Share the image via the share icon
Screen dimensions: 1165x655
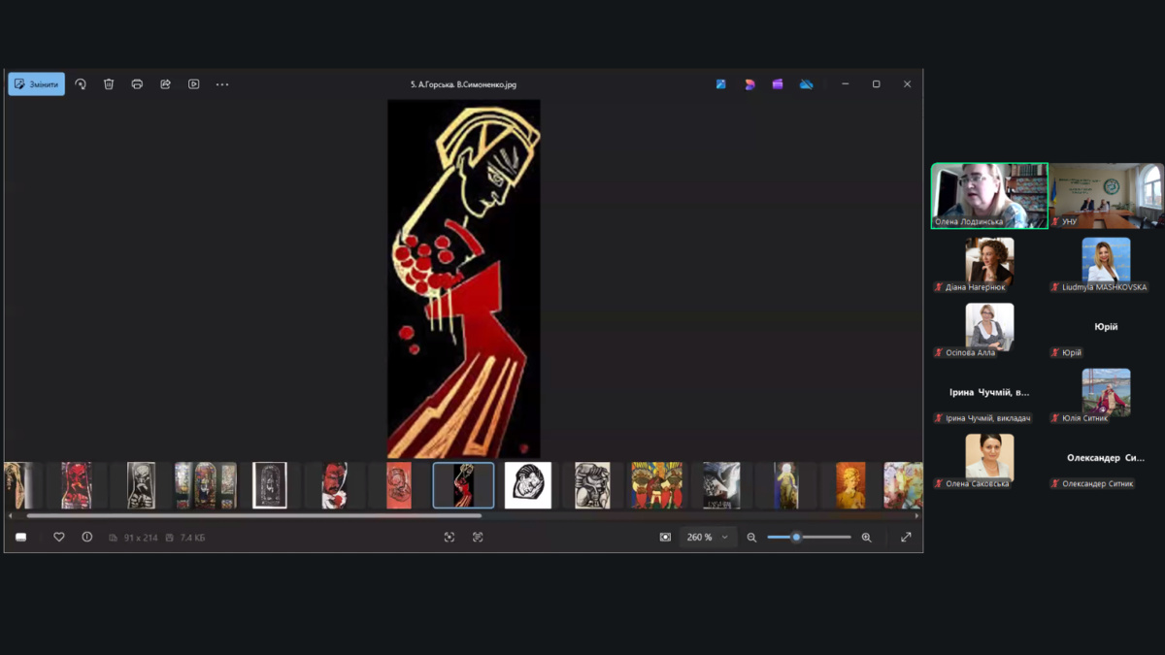click(165, 84)
